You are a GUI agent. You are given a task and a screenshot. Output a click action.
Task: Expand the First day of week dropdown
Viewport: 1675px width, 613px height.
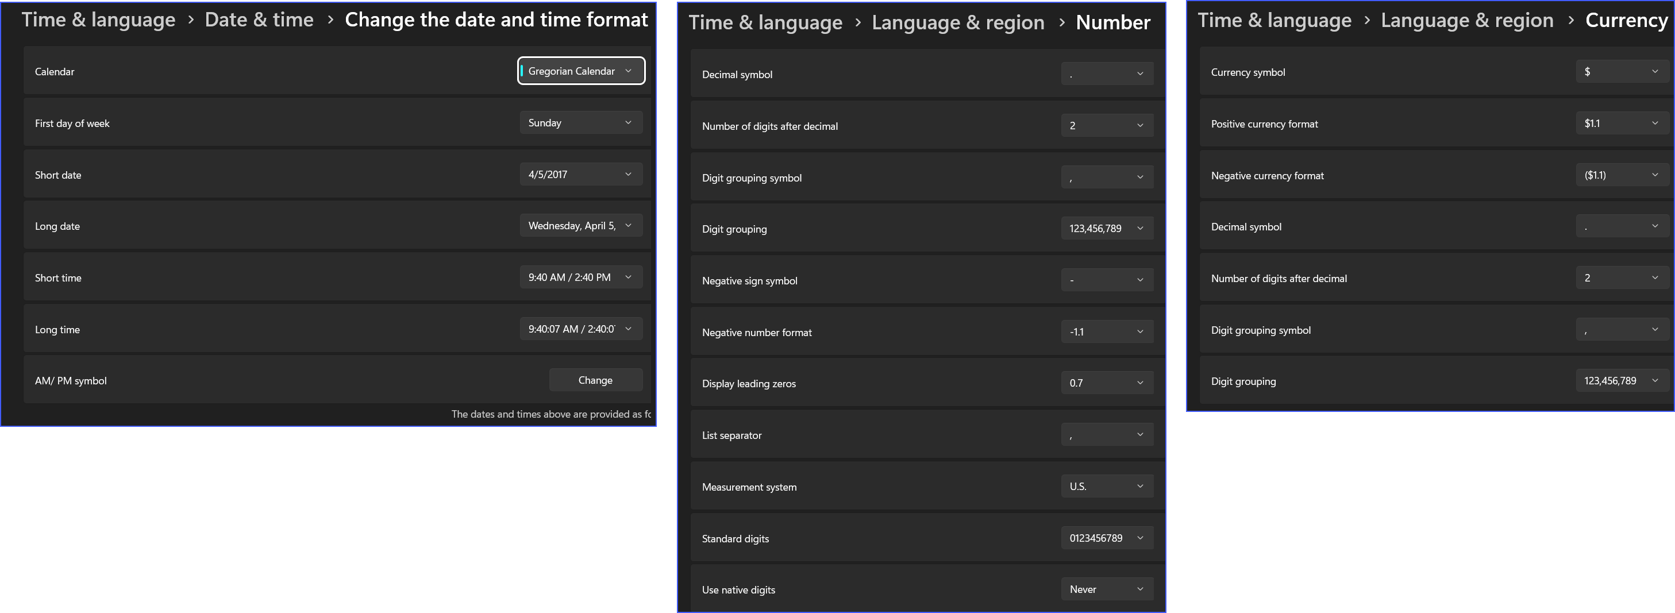click(581, 122)
